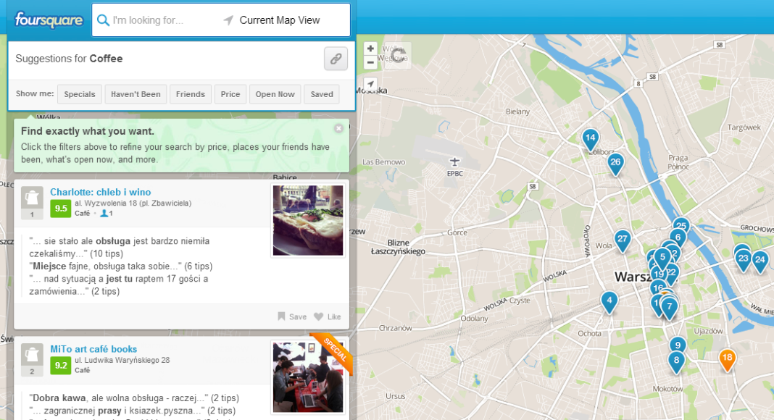Open the Price filter
Viewport: 774px width, 420px height.
point(230,94)
